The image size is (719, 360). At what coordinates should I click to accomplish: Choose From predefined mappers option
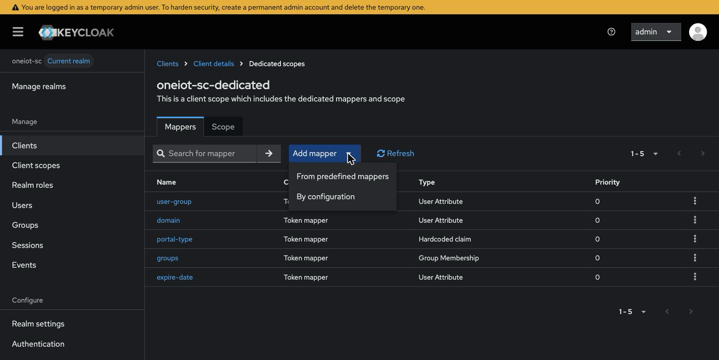click(342, 176)
